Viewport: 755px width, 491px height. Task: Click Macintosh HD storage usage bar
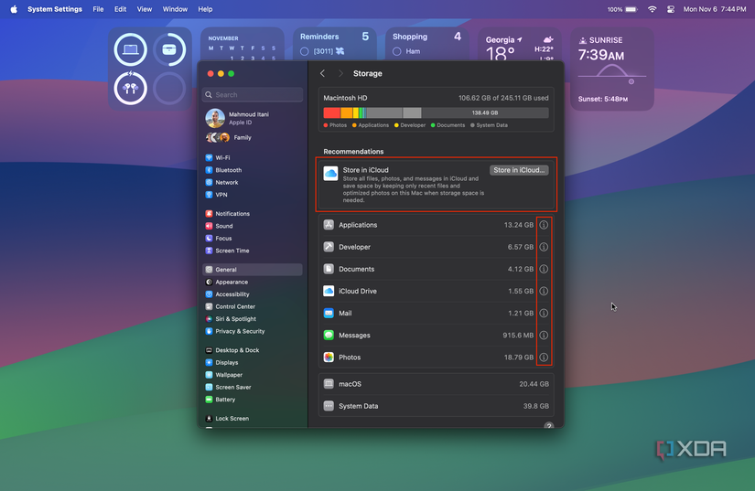click(x=436, y=113)
